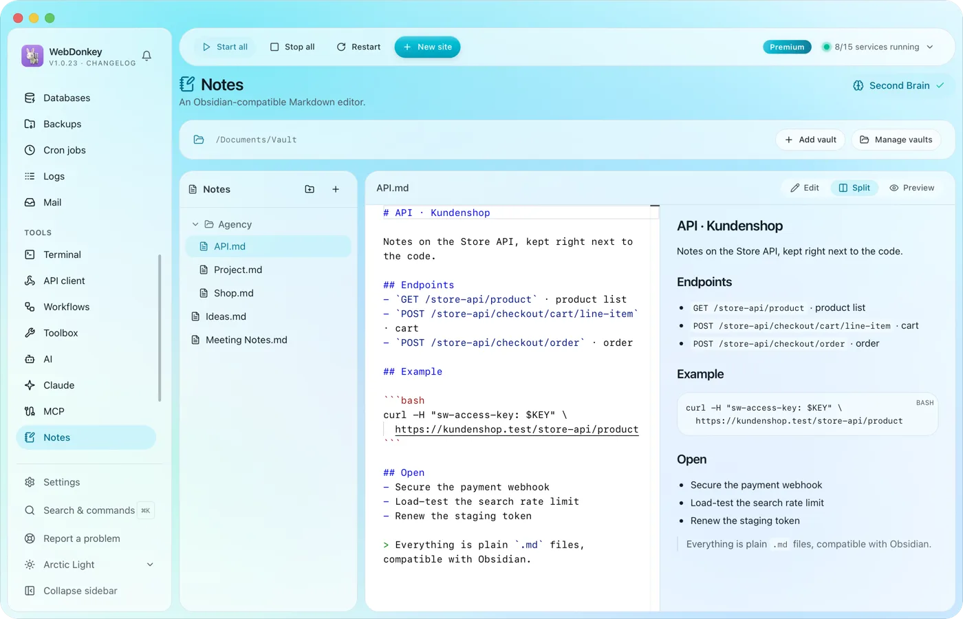This screenshot has width=963, height=619.
Task: Open Databases from the sidebar
Action: click(86, 98)
